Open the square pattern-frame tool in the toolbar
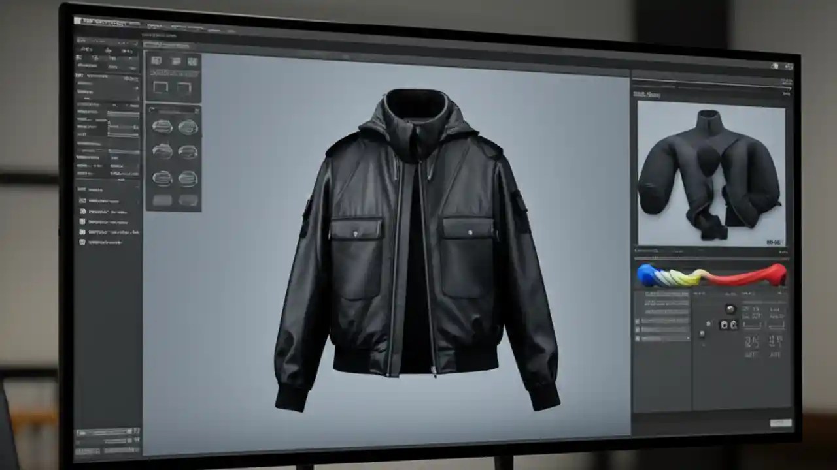Viewport: 837px width, 470px height. coord(160,86)
